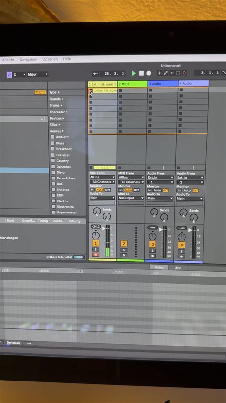Screen dimensions: 226x403
Task: Disarm the red record arm on track 1
Action: 95,255
